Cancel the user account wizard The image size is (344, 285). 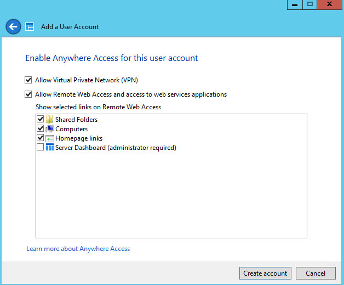coord(316,273)
